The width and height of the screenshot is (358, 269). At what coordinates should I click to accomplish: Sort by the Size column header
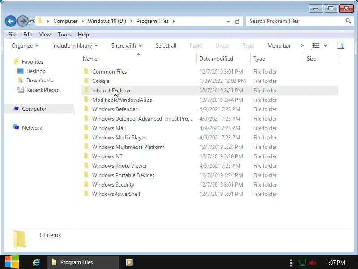coord(311,59)
